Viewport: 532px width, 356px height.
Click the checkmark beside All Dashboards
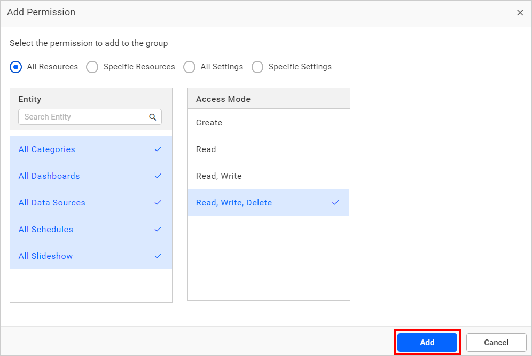[158, 176]
